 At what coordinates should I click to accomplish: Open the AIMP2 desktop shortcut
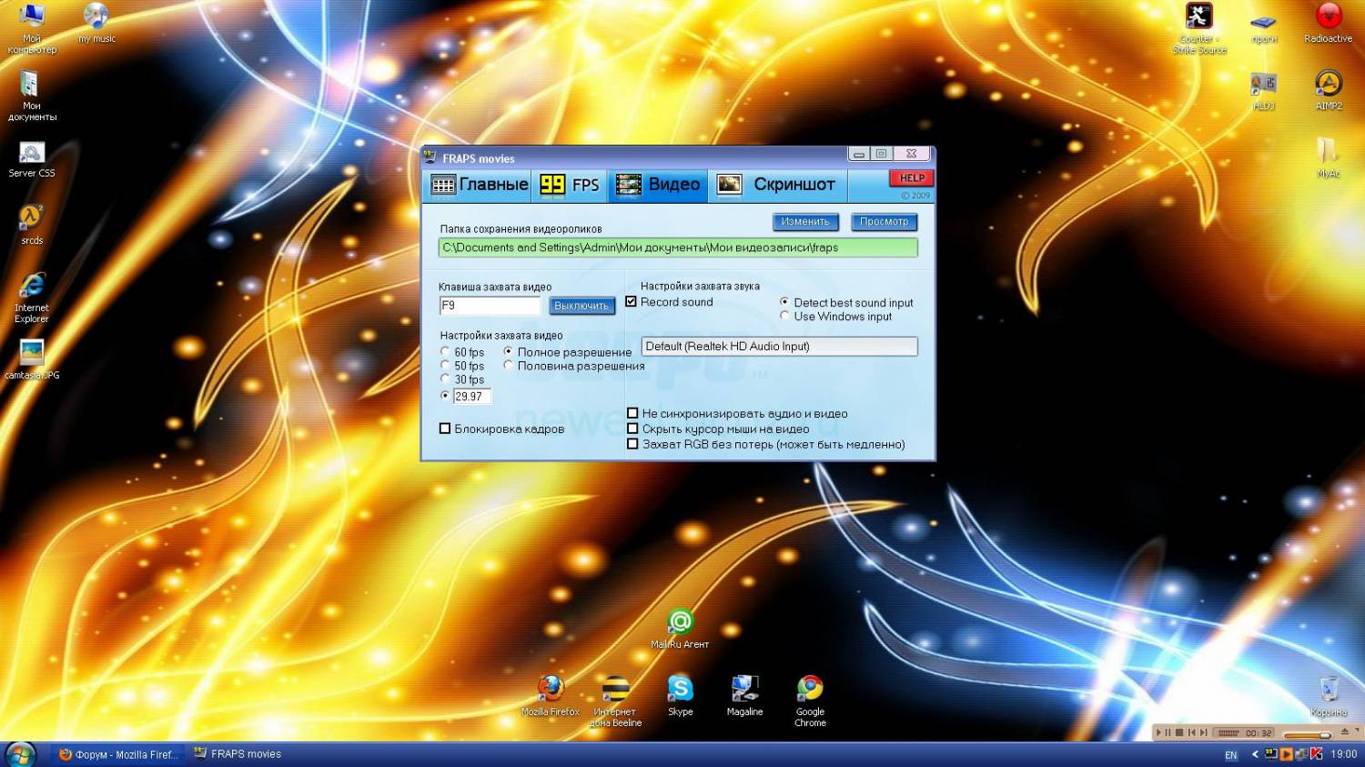(x=1329, y=85)
